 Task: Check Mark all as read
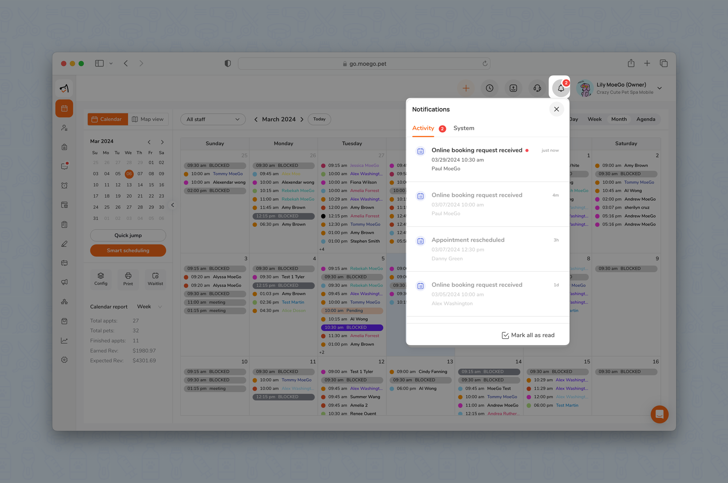[528, 335]
